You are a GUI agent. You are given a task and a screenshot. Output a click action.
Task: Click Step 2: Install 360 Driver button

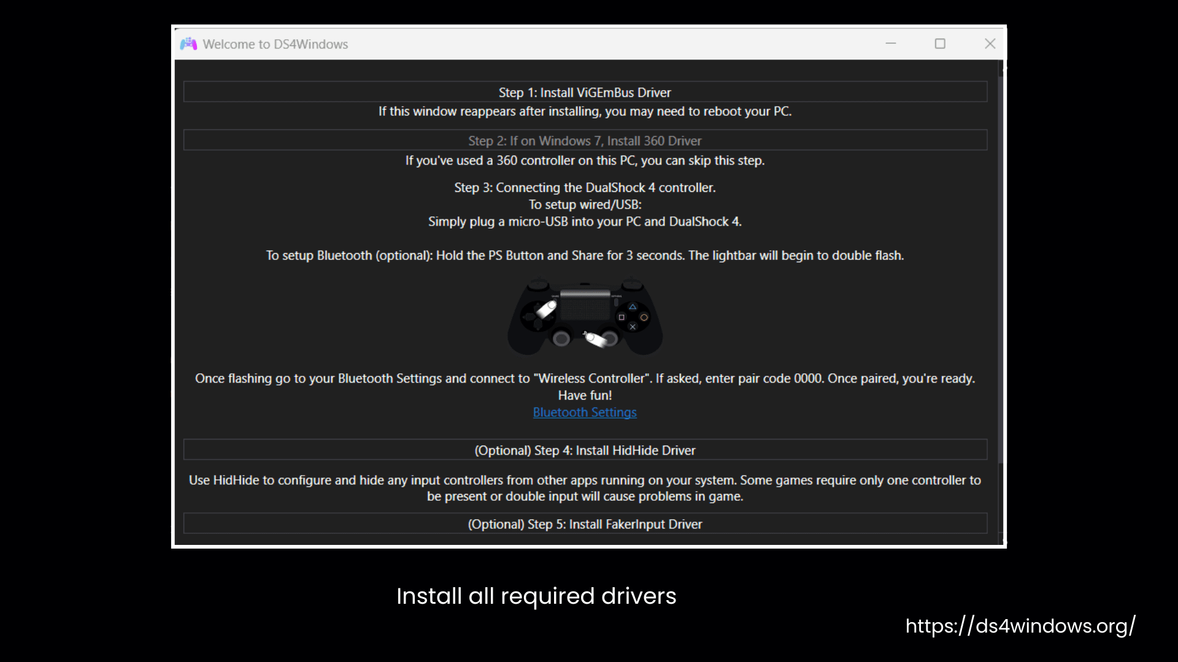click(585, 140)
